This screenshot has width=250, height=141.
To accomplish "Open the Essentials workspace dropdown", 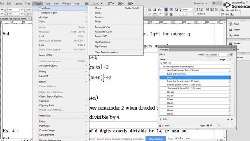I will pyautogui.click(x=200, y=4).
